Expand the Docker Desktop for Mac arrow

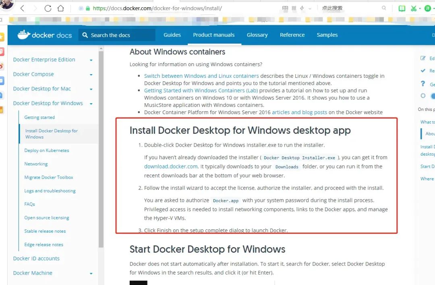tap(91, 89)
